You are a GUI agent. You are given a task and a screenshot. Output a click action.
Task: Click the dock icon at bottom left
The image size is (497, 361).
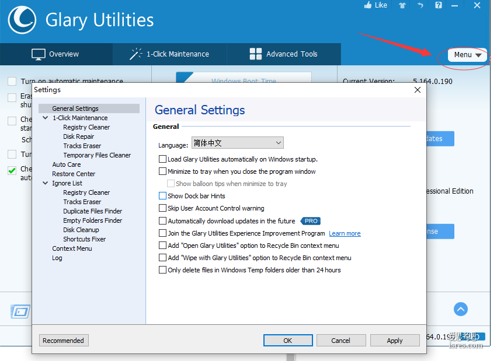pos(20,311)
